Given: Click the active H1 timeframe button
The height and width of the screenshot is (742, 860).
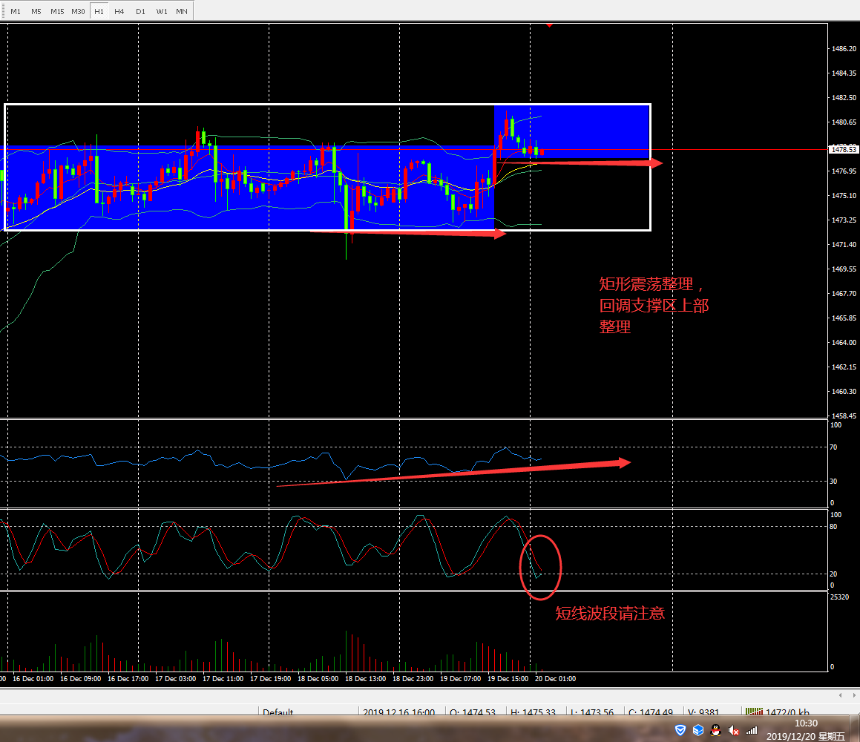Looking at the screenshot, I should point(99,12).
